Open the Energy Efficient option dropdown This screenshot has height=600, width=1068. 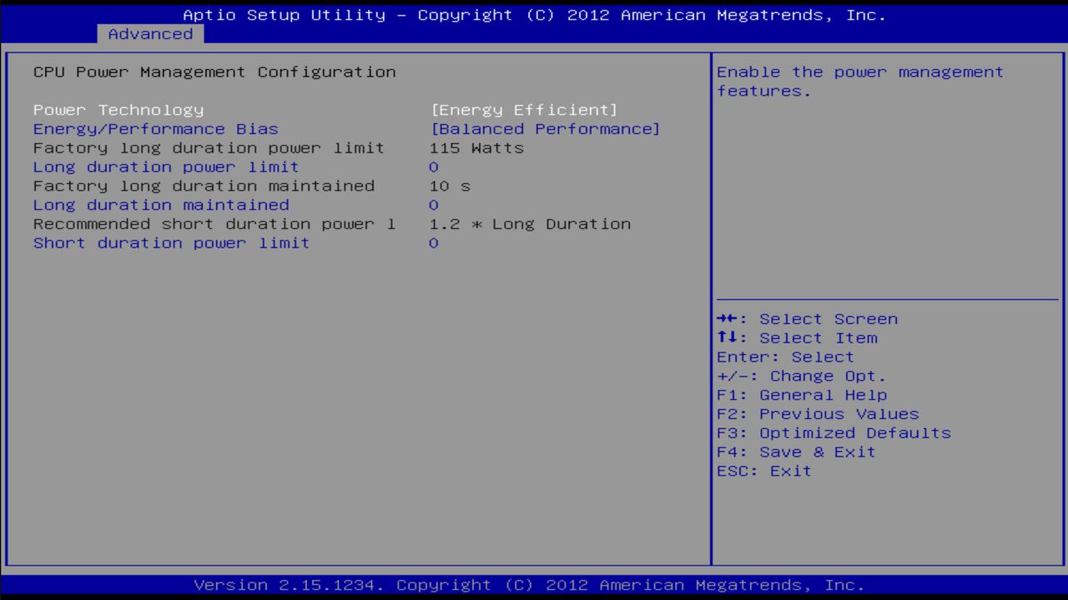coord(525,110)
